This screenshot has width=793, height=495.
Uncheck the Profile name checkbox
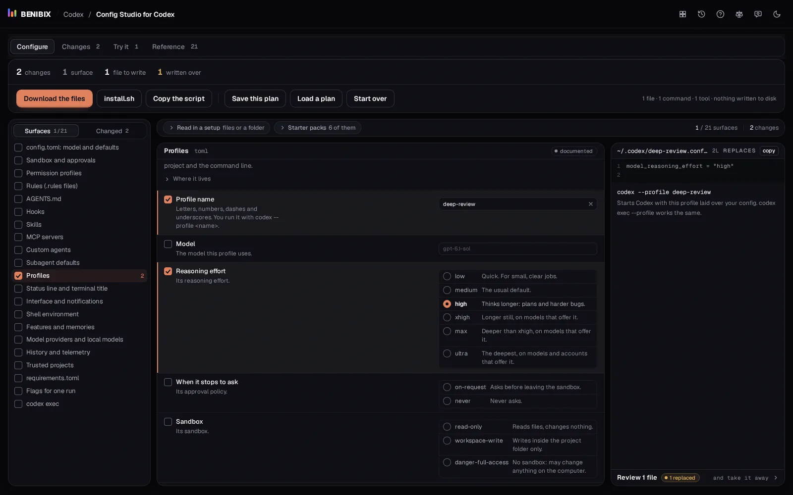click(168, 199)
